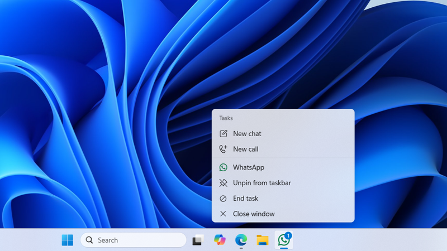Open Task View from the taskbar
This screenshot has width=447, height=251.
[x=198, y=240]
